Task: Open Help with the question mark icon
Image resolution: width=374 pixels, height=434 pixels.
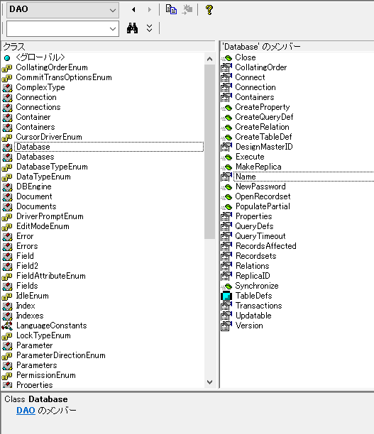Action: click(x=209, y=10)
